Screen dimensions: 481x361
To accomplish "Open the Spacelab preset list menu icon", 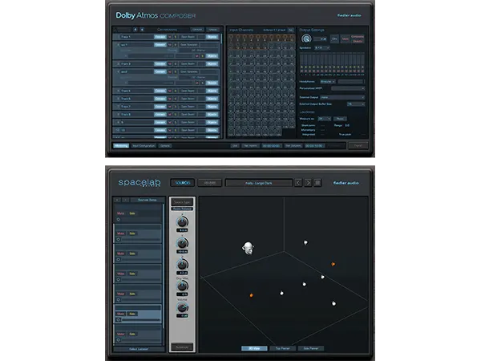I will click(317, 183).
